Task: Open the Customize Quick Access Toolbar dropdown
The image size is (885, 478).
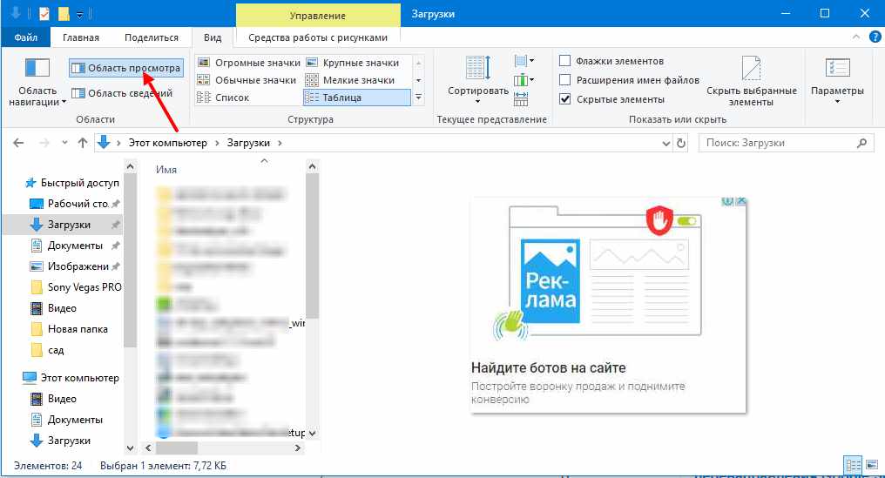Action: (79, 14)
